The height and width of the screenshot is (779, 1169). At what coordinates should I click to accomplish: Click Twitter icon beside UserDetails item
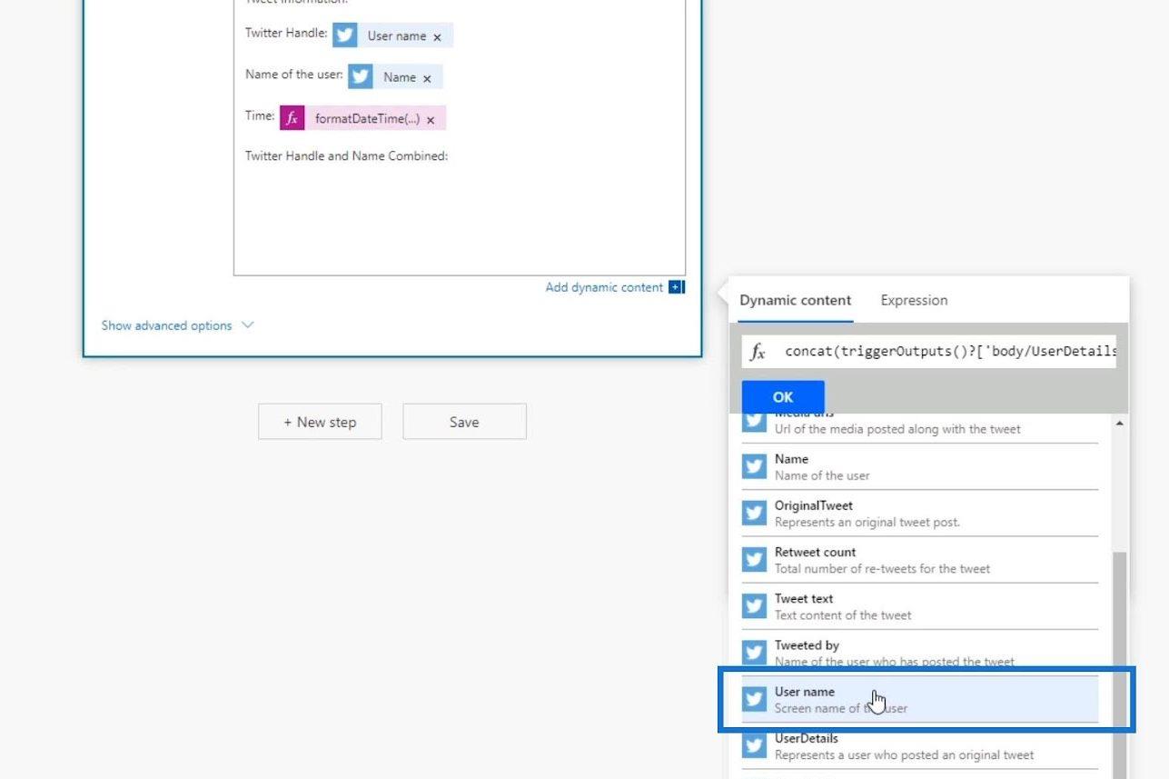(x=754, y=744)
